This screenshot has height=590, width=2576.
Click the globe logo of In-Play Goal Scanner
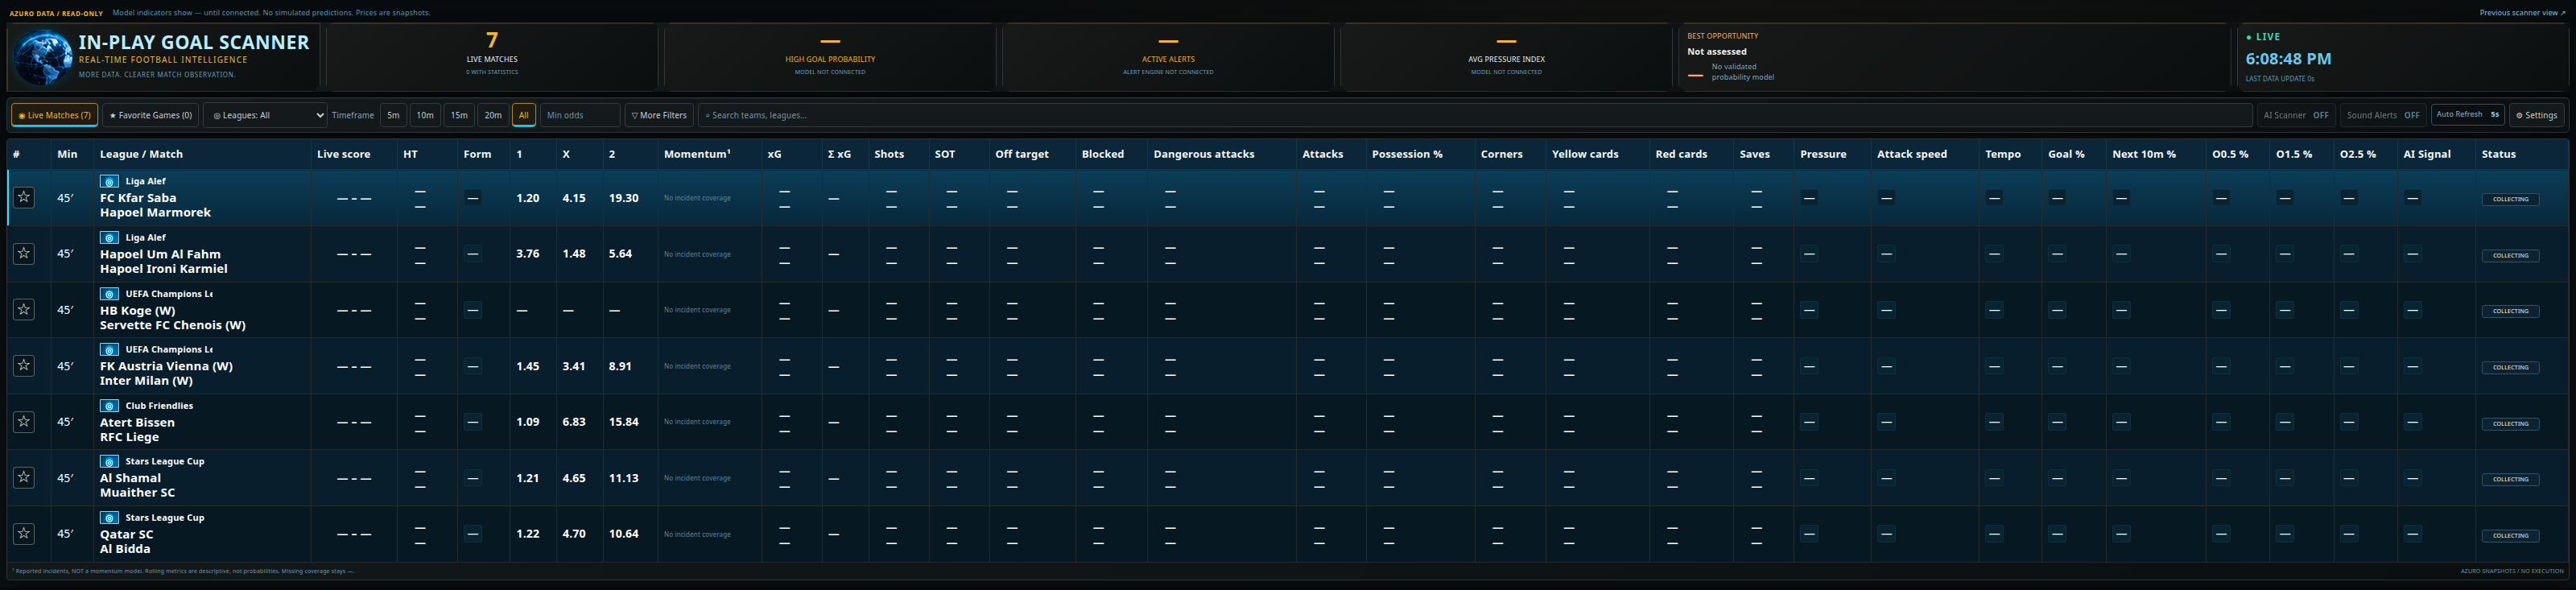43,58
